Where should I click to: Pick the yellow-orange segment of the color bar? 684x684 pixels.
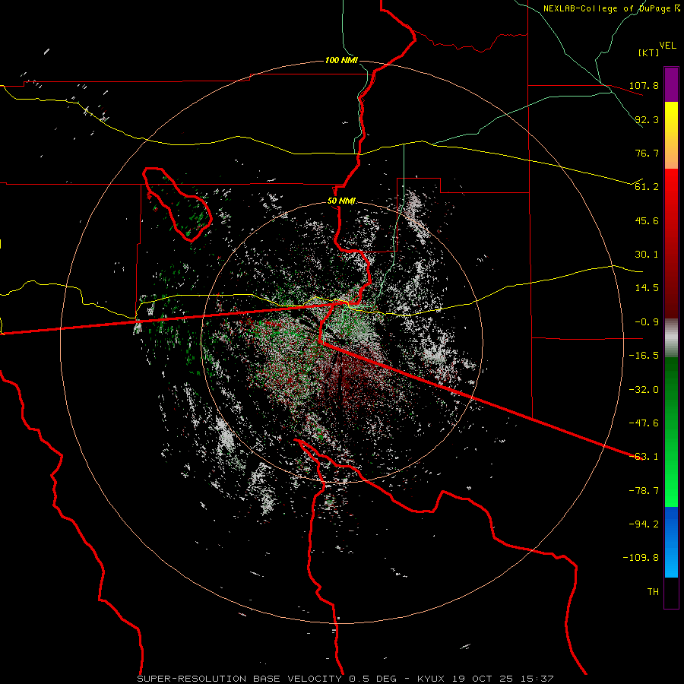point(671,135)
